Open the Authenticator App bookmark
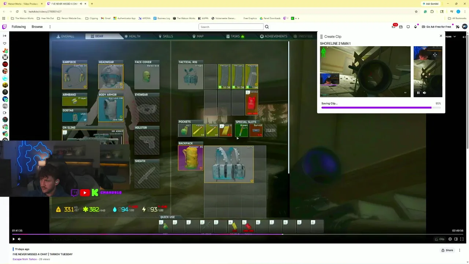Image resolution: width=469 pixels, height=264 pixels. 125,18
